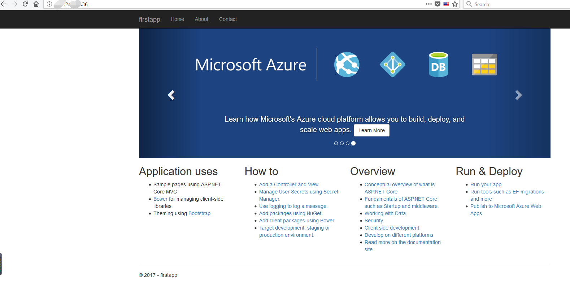This screenshot has width=570, height=283.
Task: Click the firstapp brand logo
Action: pos(149,19)
